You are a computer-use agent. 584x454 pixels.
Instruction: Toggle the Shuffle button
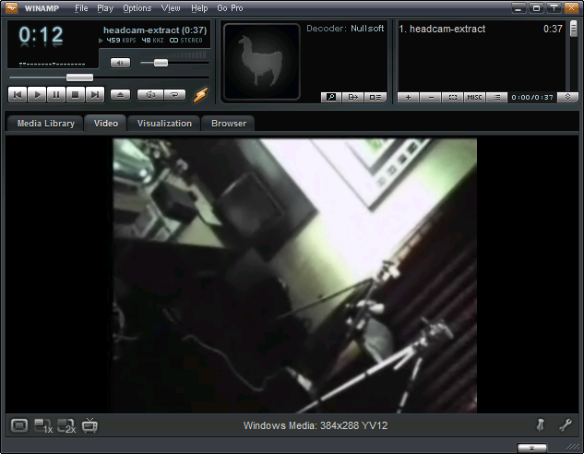click(150, 95)
